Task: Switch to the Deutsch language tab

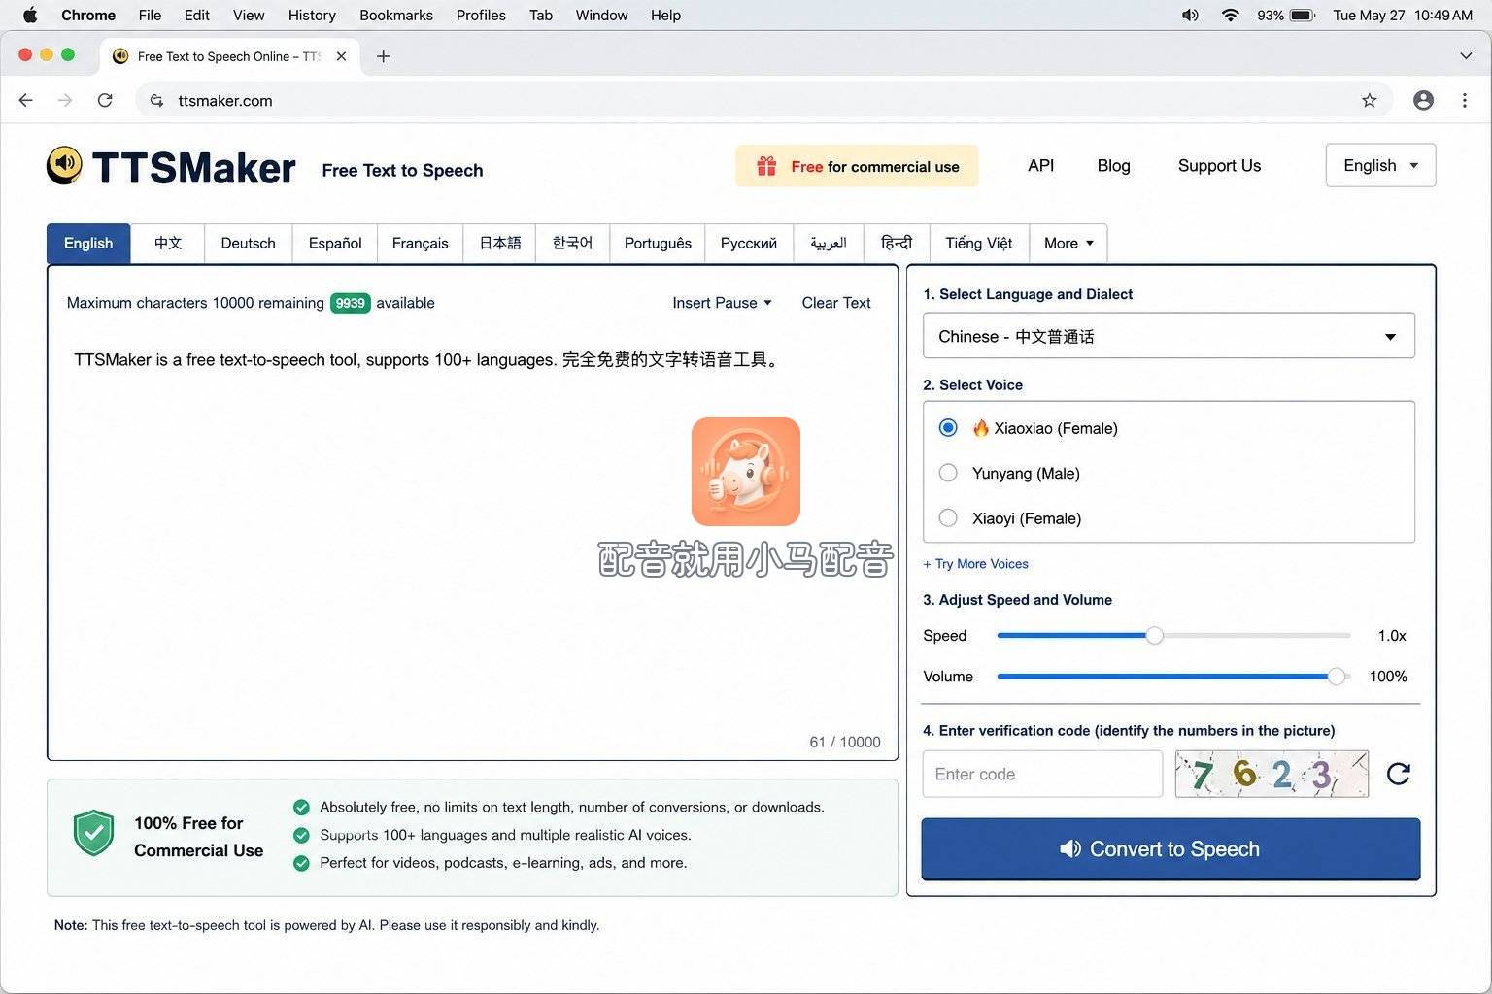Action: (x=248, y=243)
